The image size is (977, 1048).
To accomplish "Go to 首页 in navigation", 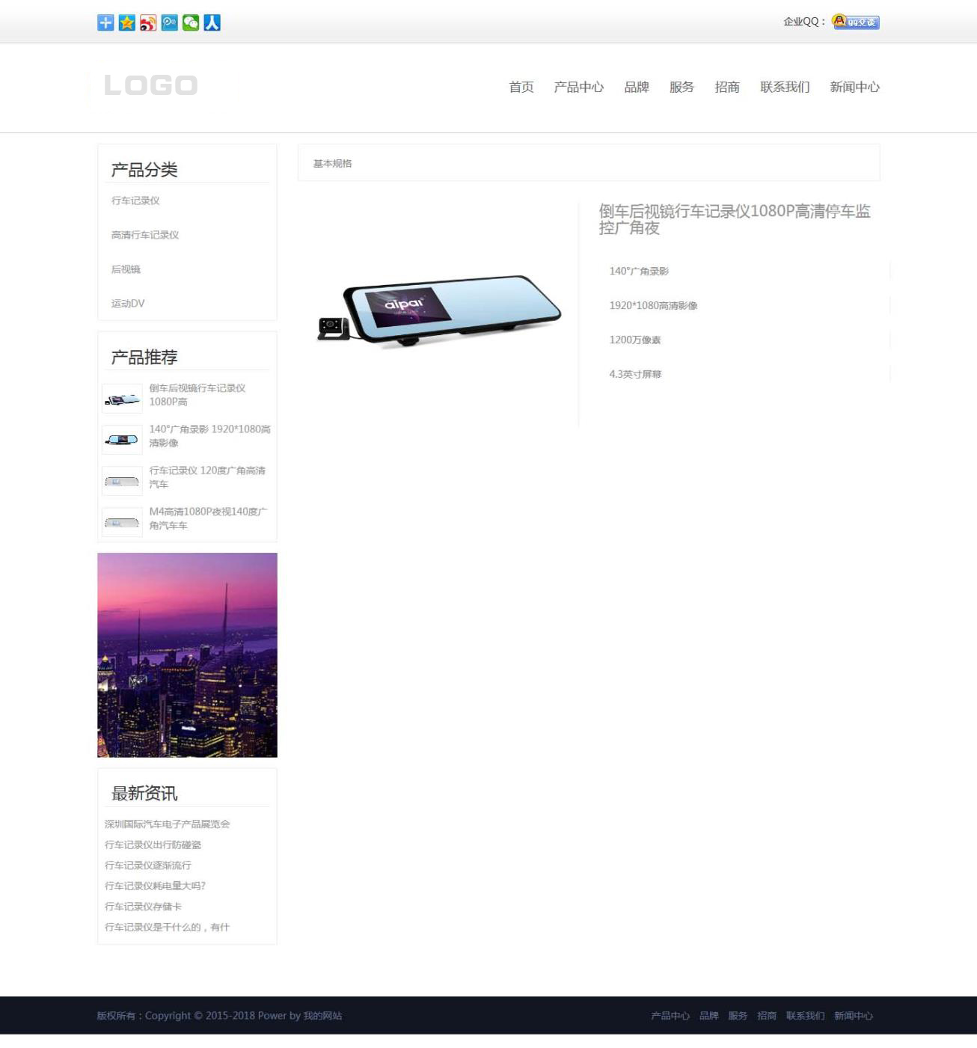I will tap(521, 88).
